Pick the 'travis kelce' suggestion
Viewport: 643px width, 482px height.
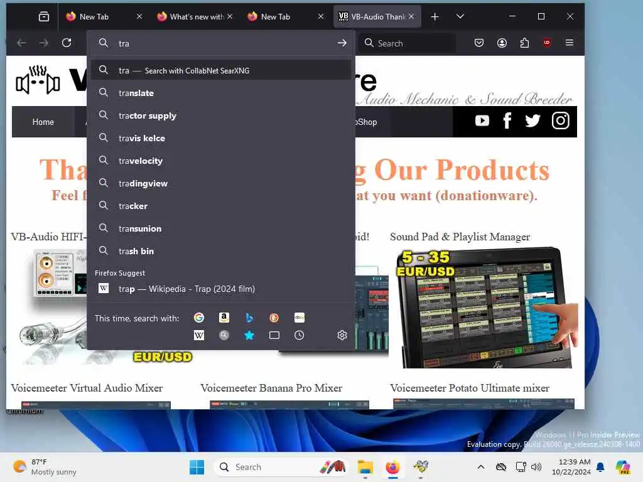[x=221, y=138]
